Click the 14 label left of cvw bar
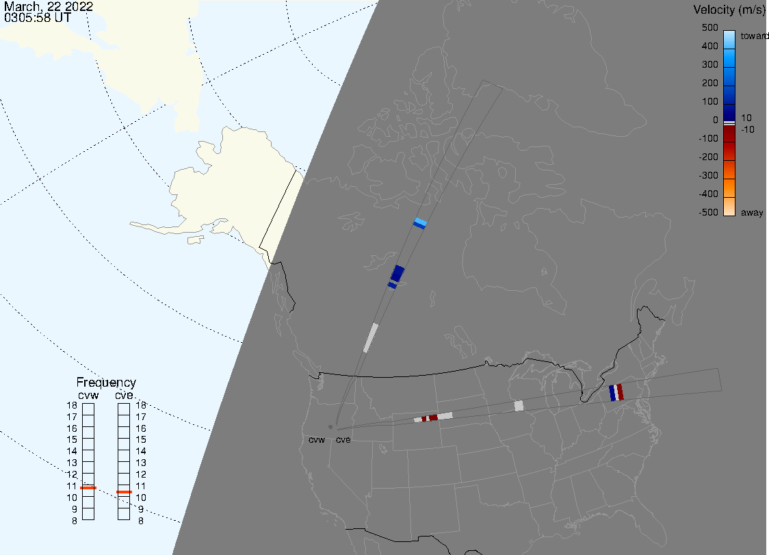The width and height of the screenshot is (769, 555). pos(72,451)
